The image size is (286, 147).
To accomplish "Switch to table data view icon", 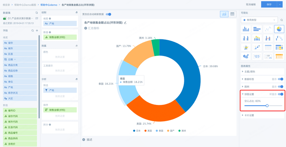I will (x=232, y=14).
